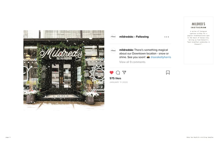Open the @sarakellyharris mention link

point(161,57)
